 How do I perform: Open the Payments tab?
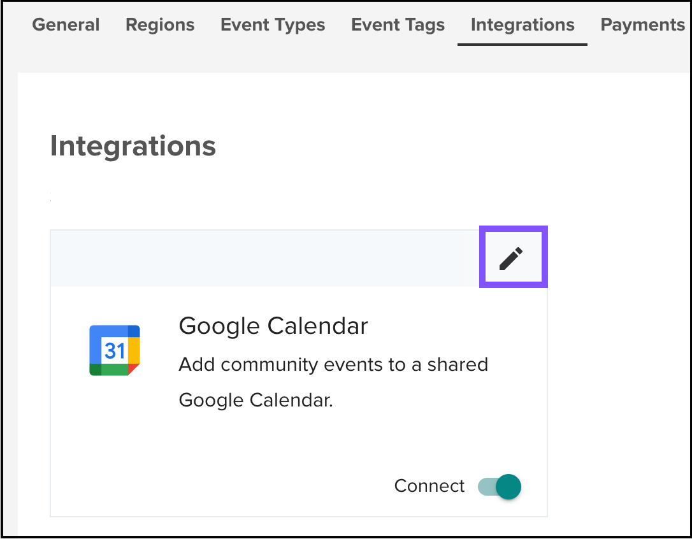(x=642, y=25)
